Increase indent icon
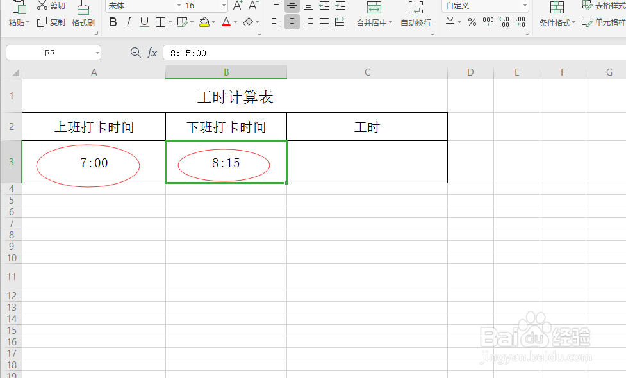 click(x=340, y=6)
